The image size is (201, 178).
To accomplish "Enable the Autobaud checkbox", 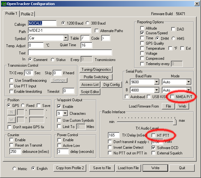I will click(127, 97).
